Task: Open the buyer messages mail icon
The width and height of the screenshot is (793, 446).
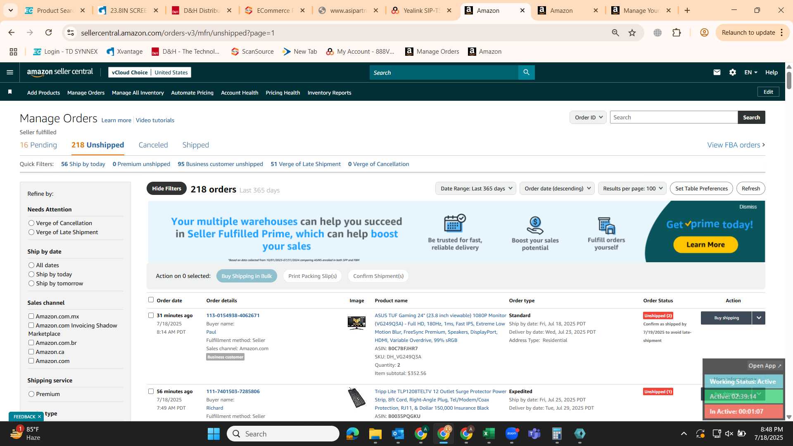Action: 717,72
